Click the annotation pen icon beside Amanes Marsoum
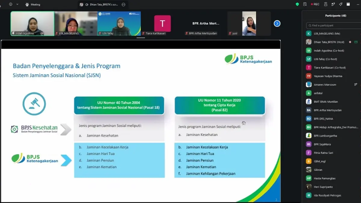This screenshot has width=361, height=203. (356, 85)
